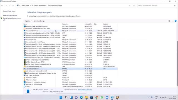Click the search magnifier icon
Viewport: 178px width, 100px height.
[175, 6]
